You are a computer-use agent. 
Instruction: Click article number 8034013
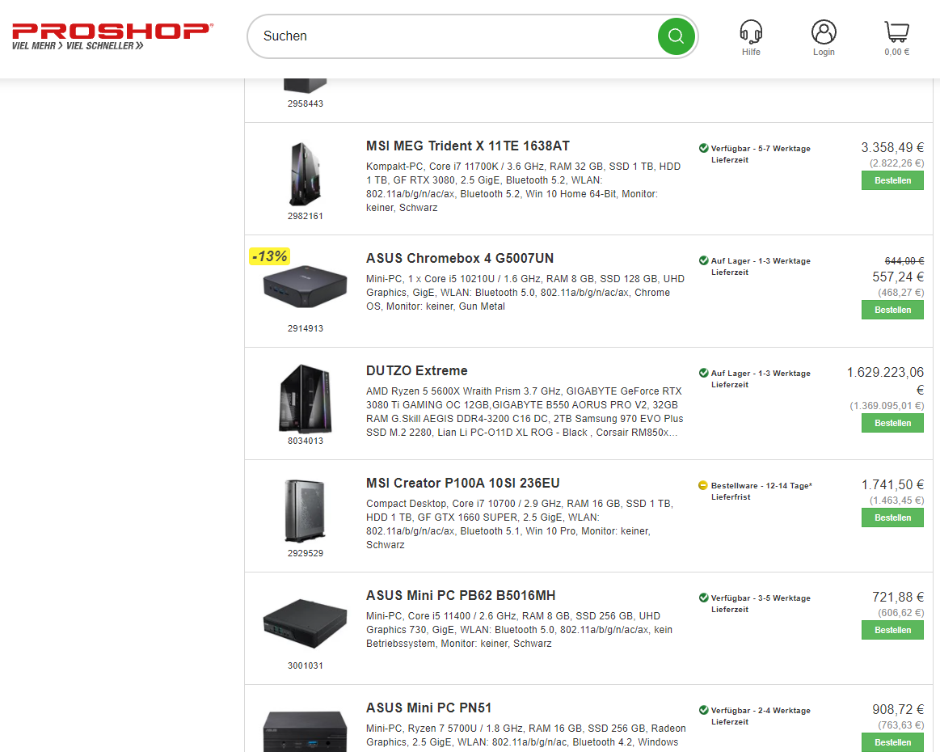tap(306, 441)
